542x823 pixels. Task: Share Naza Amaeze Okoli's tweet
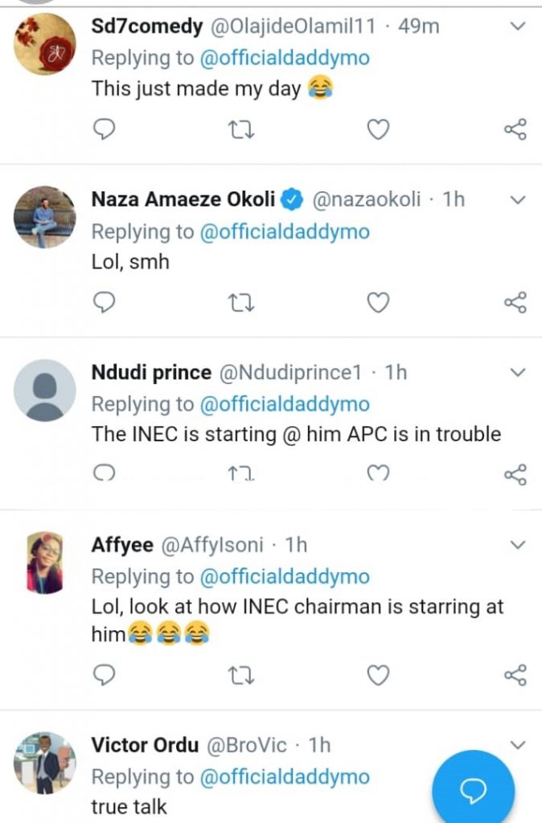(515, 302)
